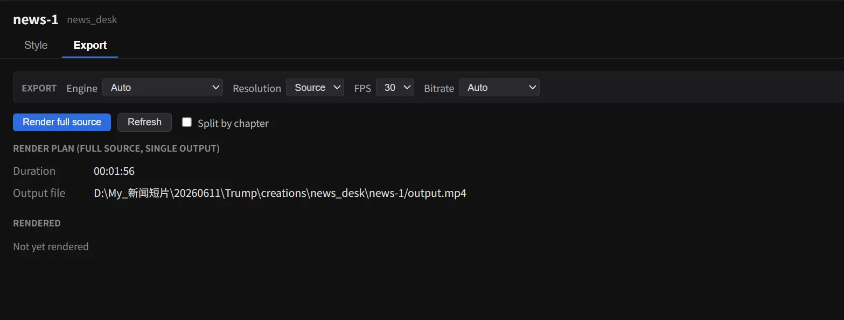Viewport: 844px width, 320px height.
Task: Click the EXPORT toolbar label
Action: click(x=39, y=88)
